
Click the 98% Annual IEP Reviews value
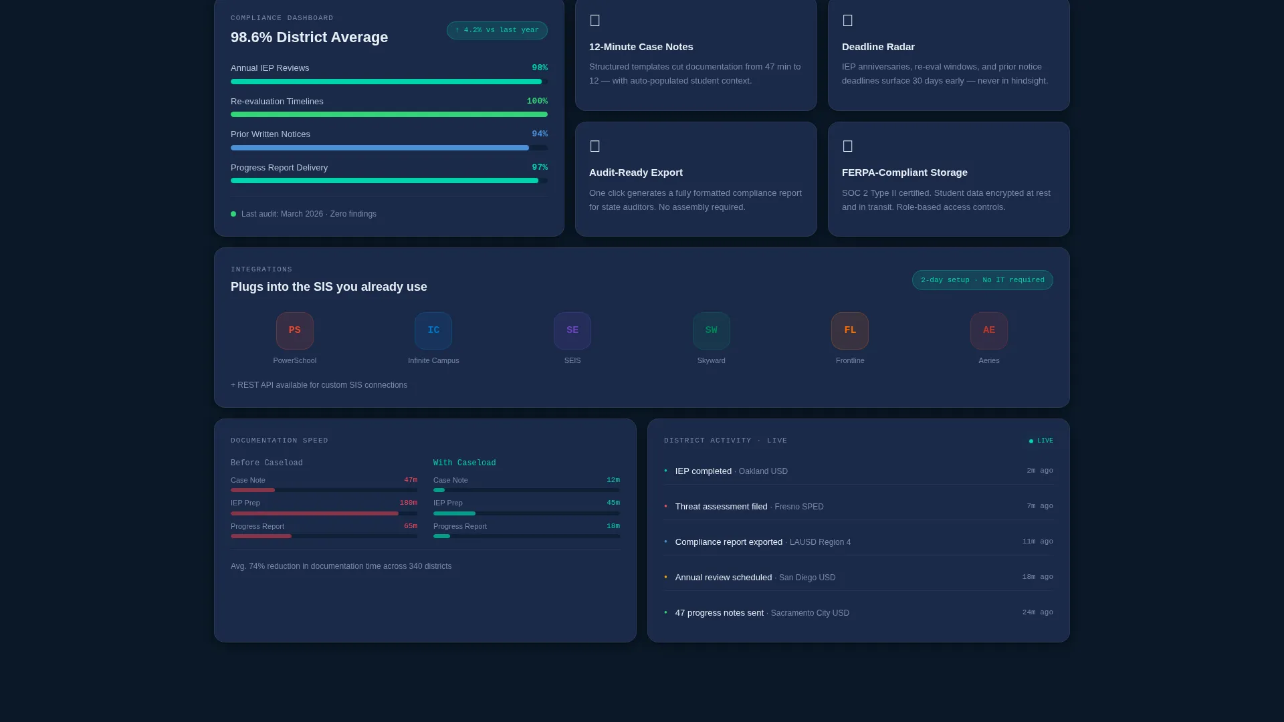[540, 68]
